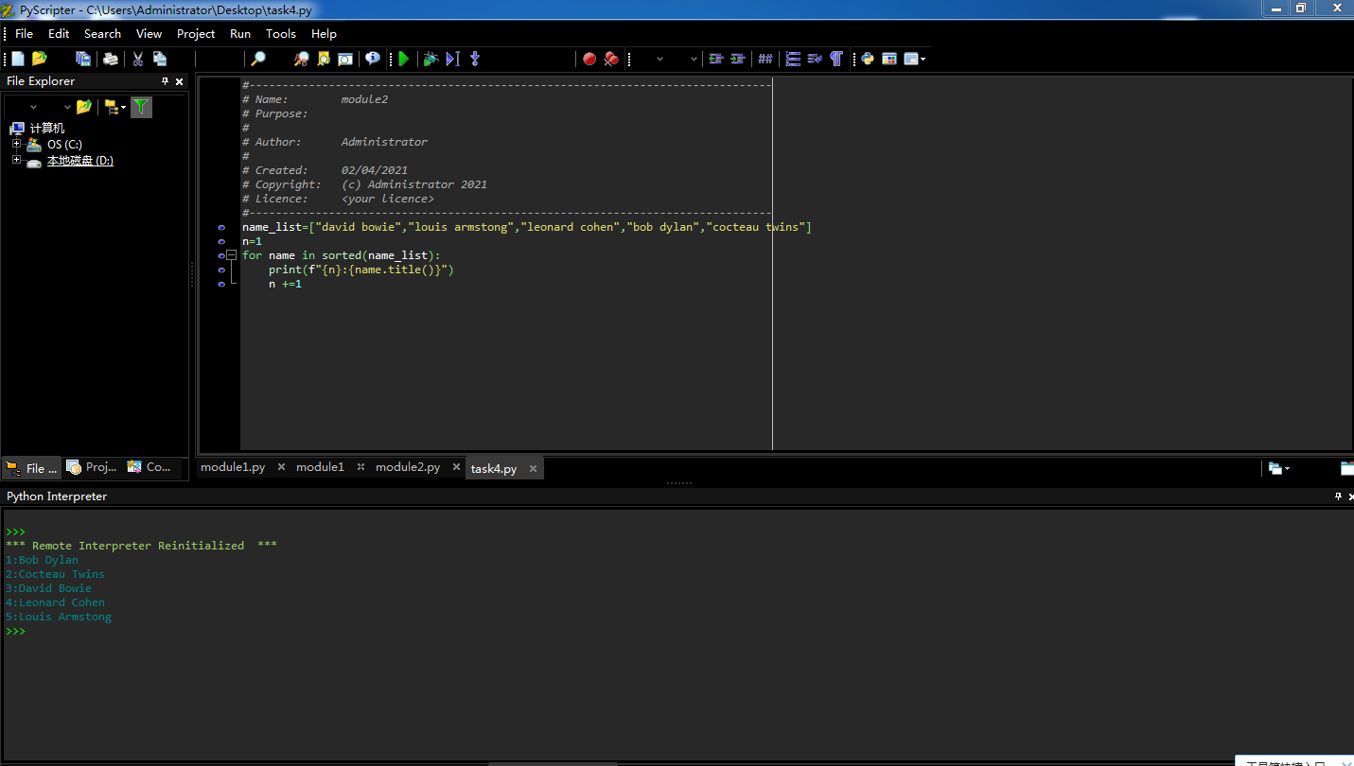Viewport: 1354px width, 766px height.
Task: Select the 计算机 tree item
Action: 46,128
